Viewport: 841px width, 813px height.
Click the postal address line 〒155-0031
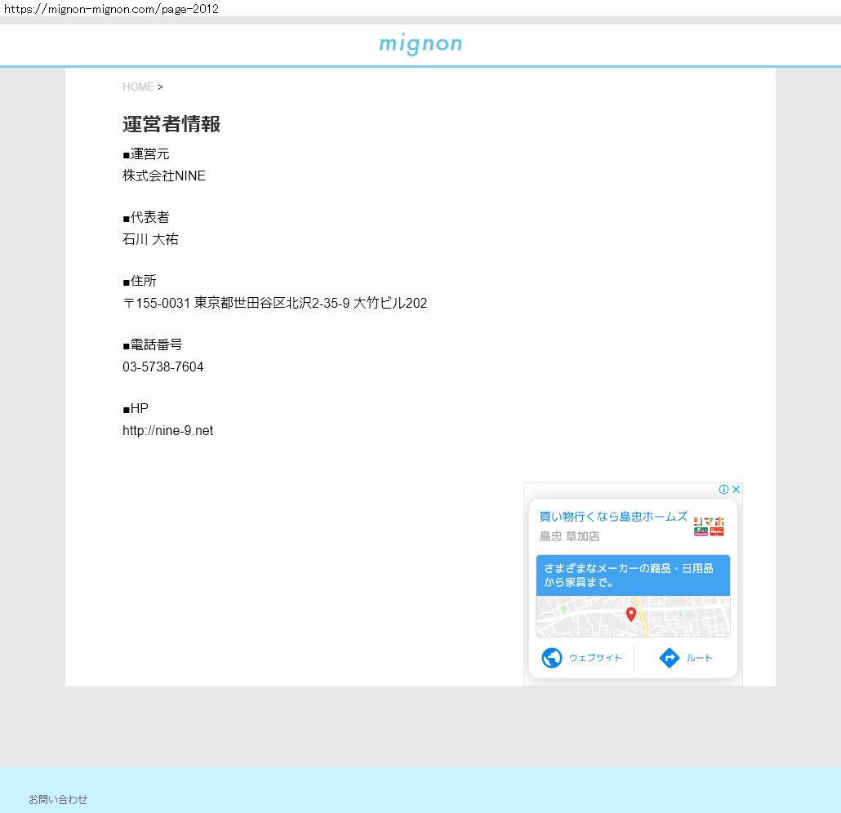click(x=274, y=304)
